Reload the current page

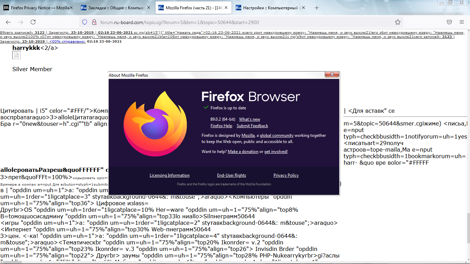point(33,22)
